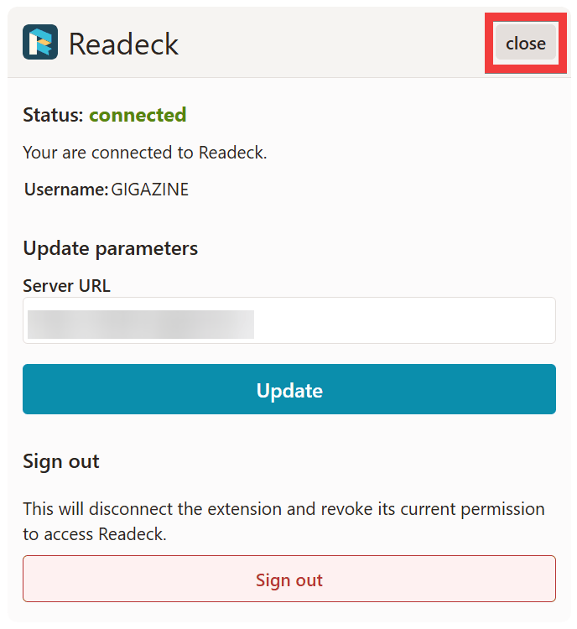Click the "Update parameters" heading
The image size is (577, 629).
pyautogui.click(x=110, y=248)
